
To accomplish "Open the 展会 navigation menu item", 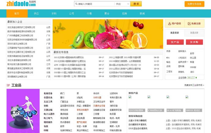I will point(107,14).
